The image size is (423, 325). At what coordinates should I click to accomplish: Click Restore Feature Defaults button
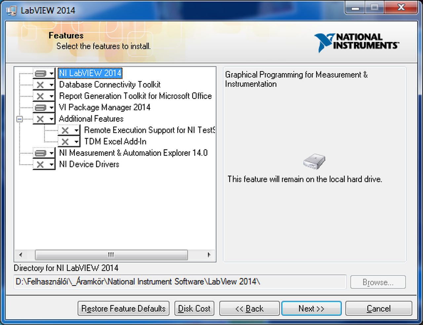124,308
